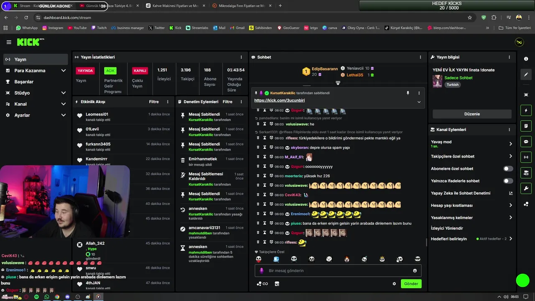Open Yavaş mod settings arrow

click(510, 144)
